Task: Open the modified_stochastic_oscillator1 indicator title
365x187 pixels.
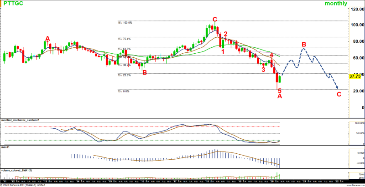Action: tap(21, 120)
